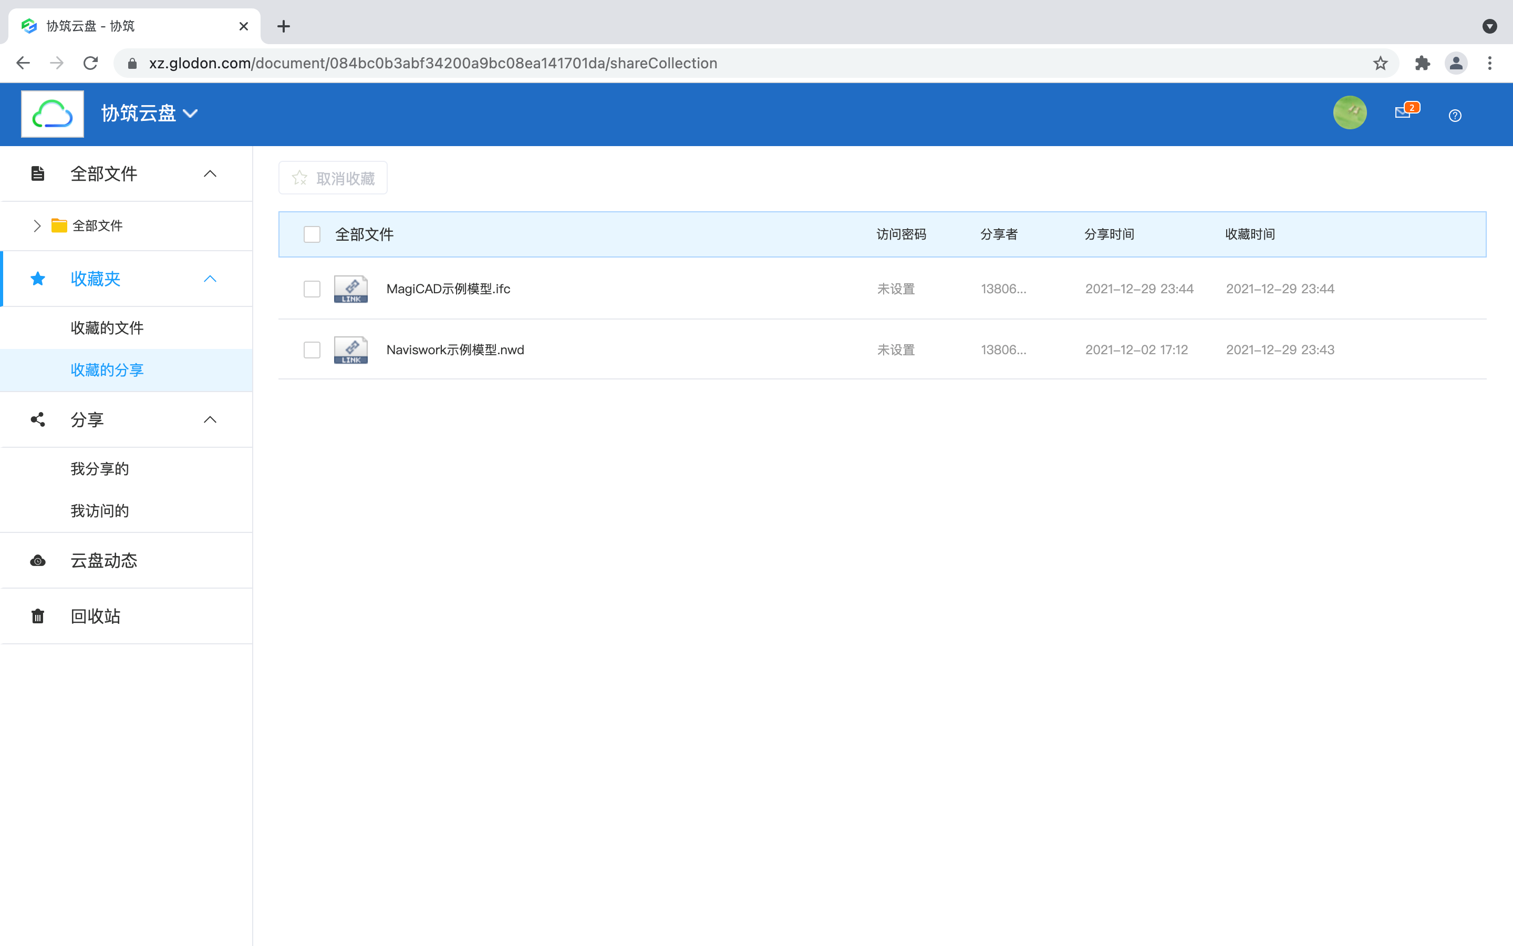Viewport: 1513px width, 946px height.
Task: Check the select-all checkbox in header row
Action: [312, 233]
